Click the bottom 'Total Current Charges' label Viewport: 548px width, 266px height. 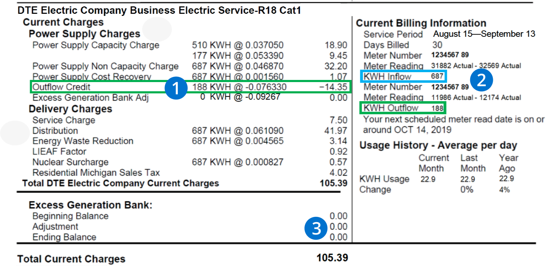click(71, 259)
